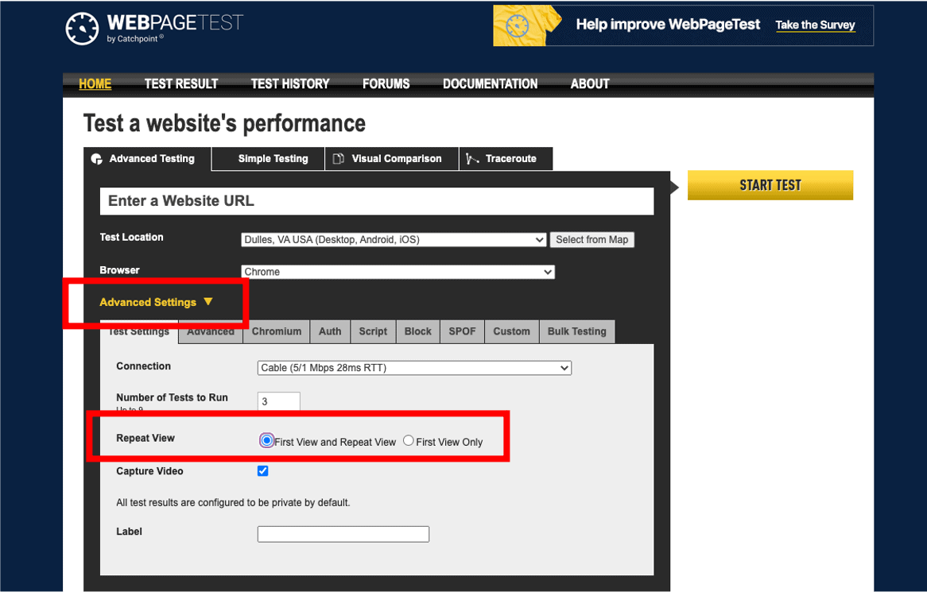Image resolution: width=927 pixels, height=592 pixels.
Task: Click the t-shirt survey banner icon
Action: coord(527,25)
